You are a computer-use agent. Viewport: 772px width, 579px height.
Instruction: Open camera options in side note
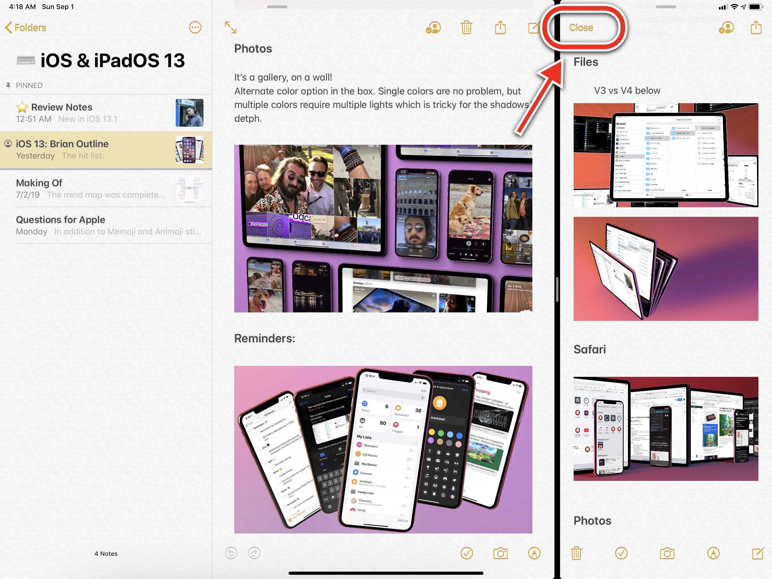click(x=667, y=553)
